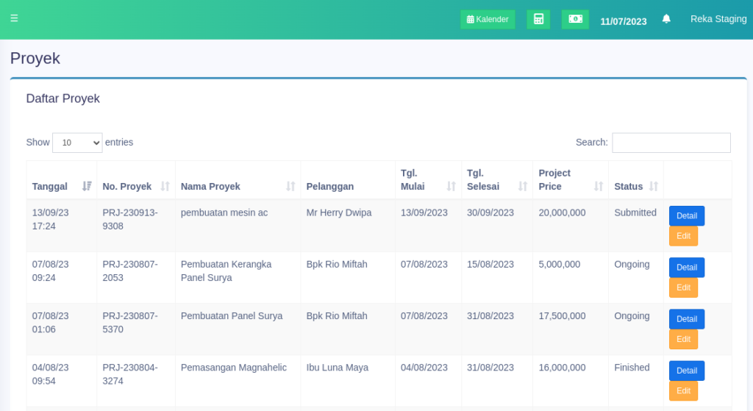Sort by Tgl. Selesai column

tap(496, 180)
